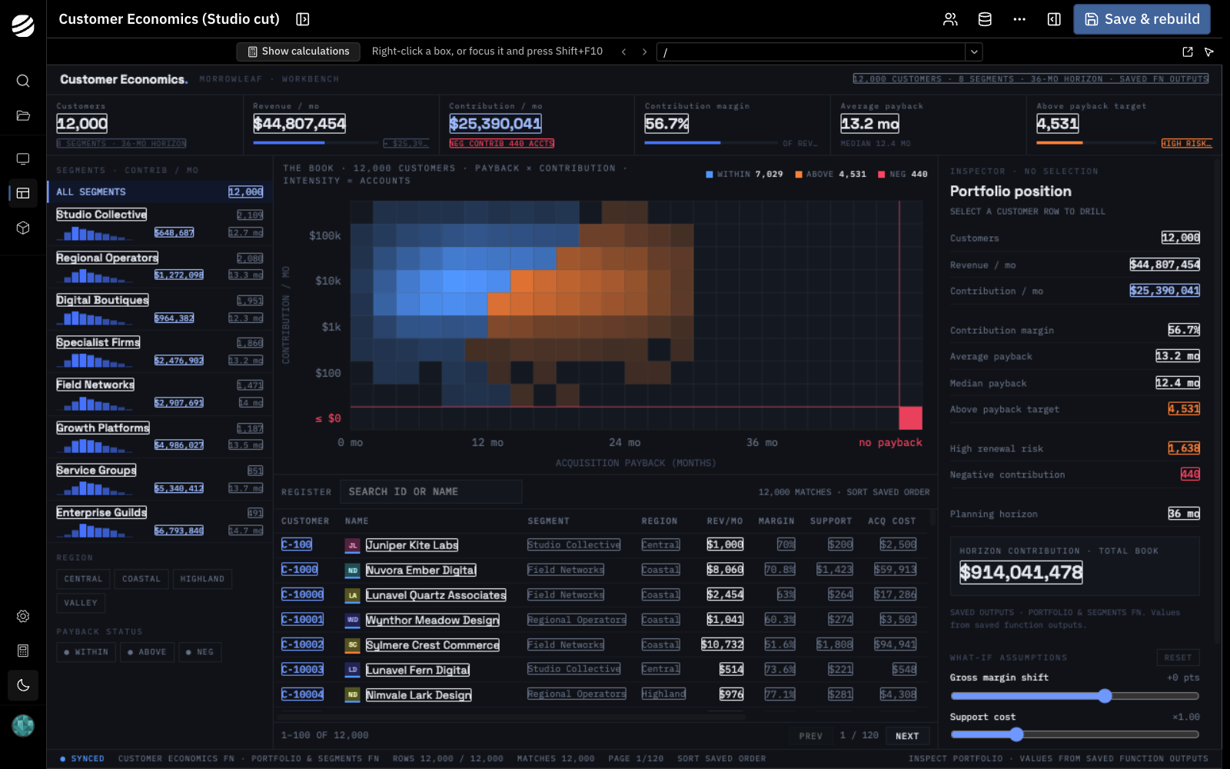Toggle the VALLEY region filter
The width and height of the screenshot is (1230, 769).
(x=81, y=603)
